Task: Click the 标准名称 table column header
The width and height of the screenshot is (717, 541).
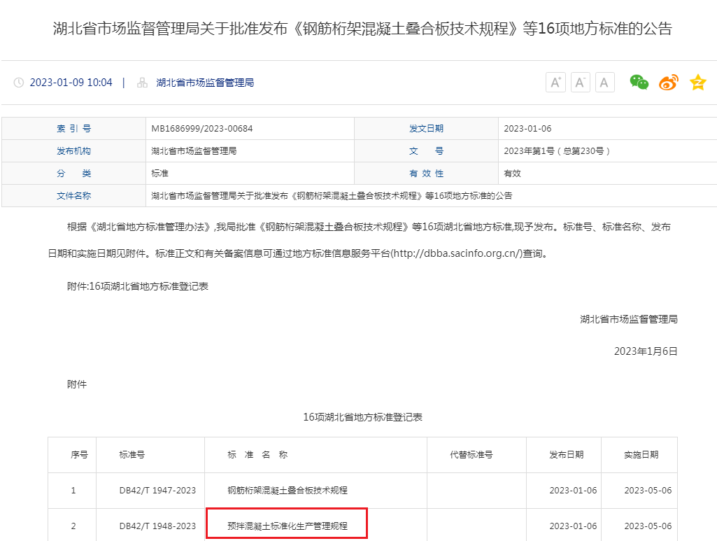Action: click(x=257, y=454)
